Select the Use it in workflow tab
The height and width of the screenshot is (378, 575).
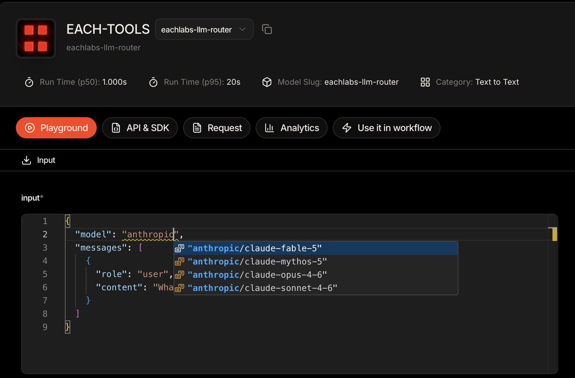(387, 128)
